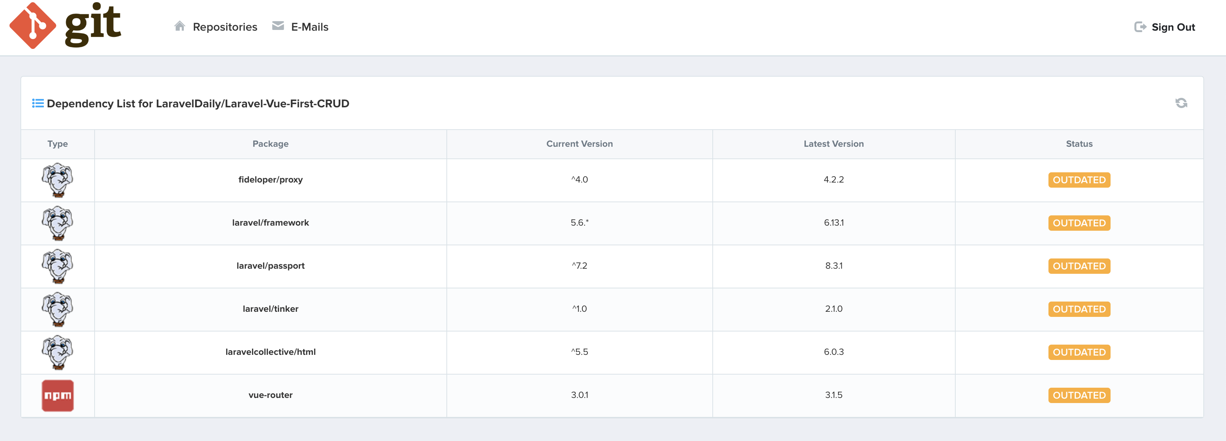Click the npm icon for vue-router
Screen dimensions: 1226x441
tap(58, 395)
